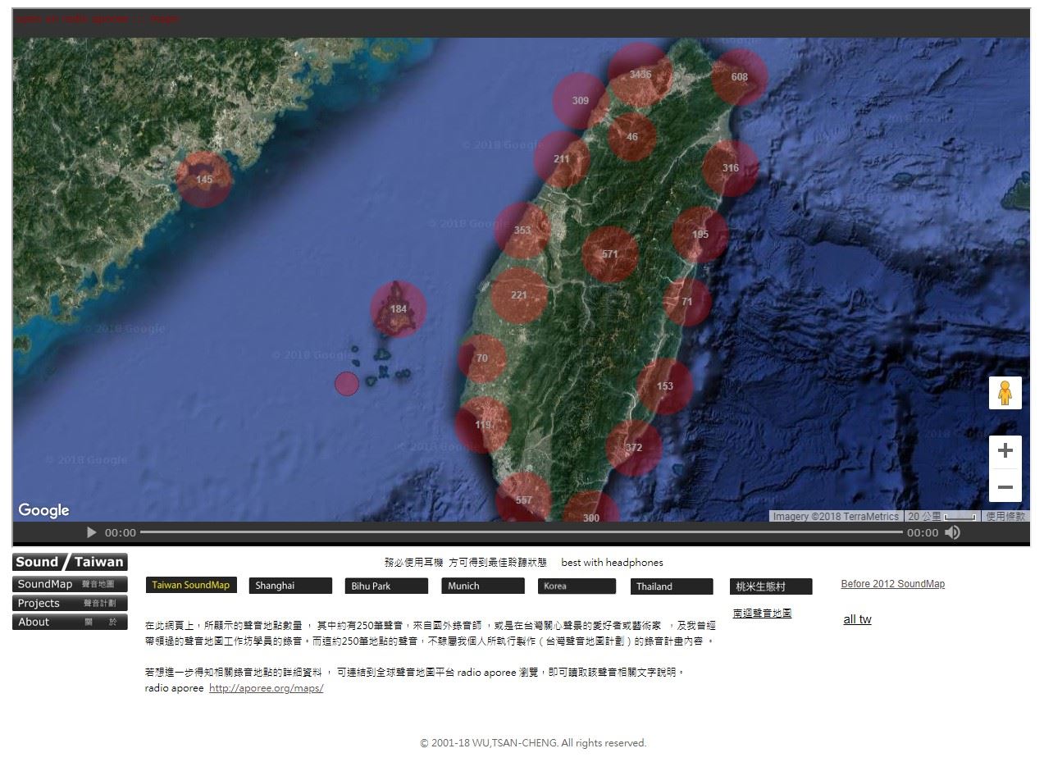Click the unnumbered small red marker
The image size is (1044, 762).
pyautogui.click(x=347, y=383)
